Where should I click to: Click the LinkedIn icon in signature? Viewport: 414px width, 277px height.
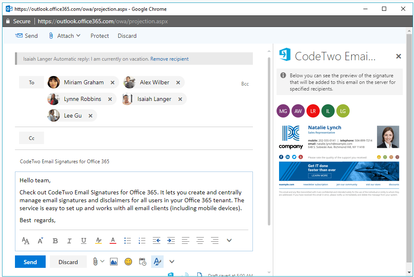tap(287, 157)
